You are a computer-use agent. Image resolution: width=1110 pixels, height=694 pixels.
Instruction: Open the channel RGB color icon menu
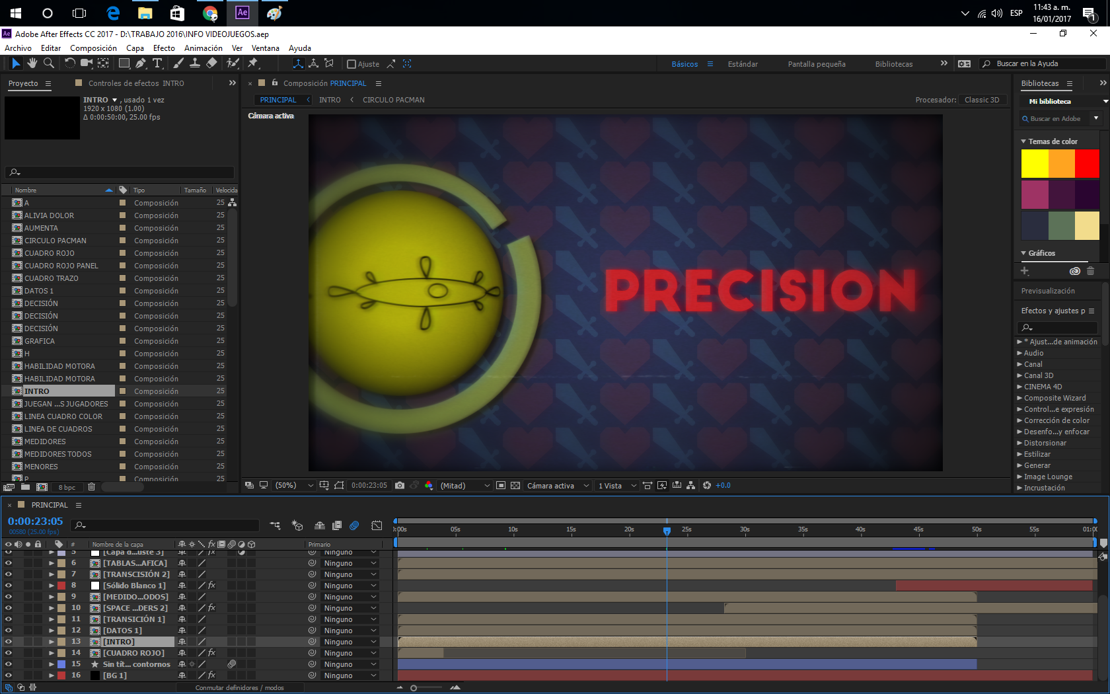click(x=429, y=485)
